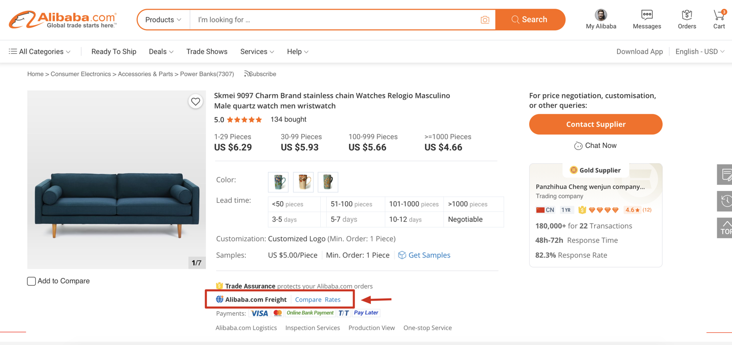This screenshot has height=345, width=732.
Task: Click the Get Samples box icon
Action: 402,255
